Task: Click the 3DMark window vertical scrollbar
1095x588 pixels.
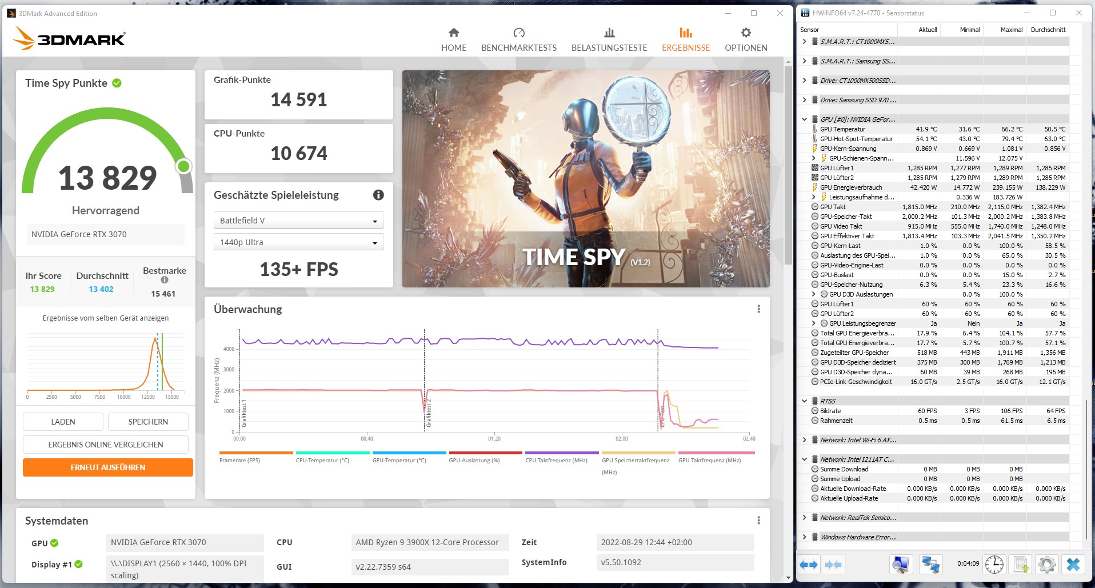Action: point(789,166)
